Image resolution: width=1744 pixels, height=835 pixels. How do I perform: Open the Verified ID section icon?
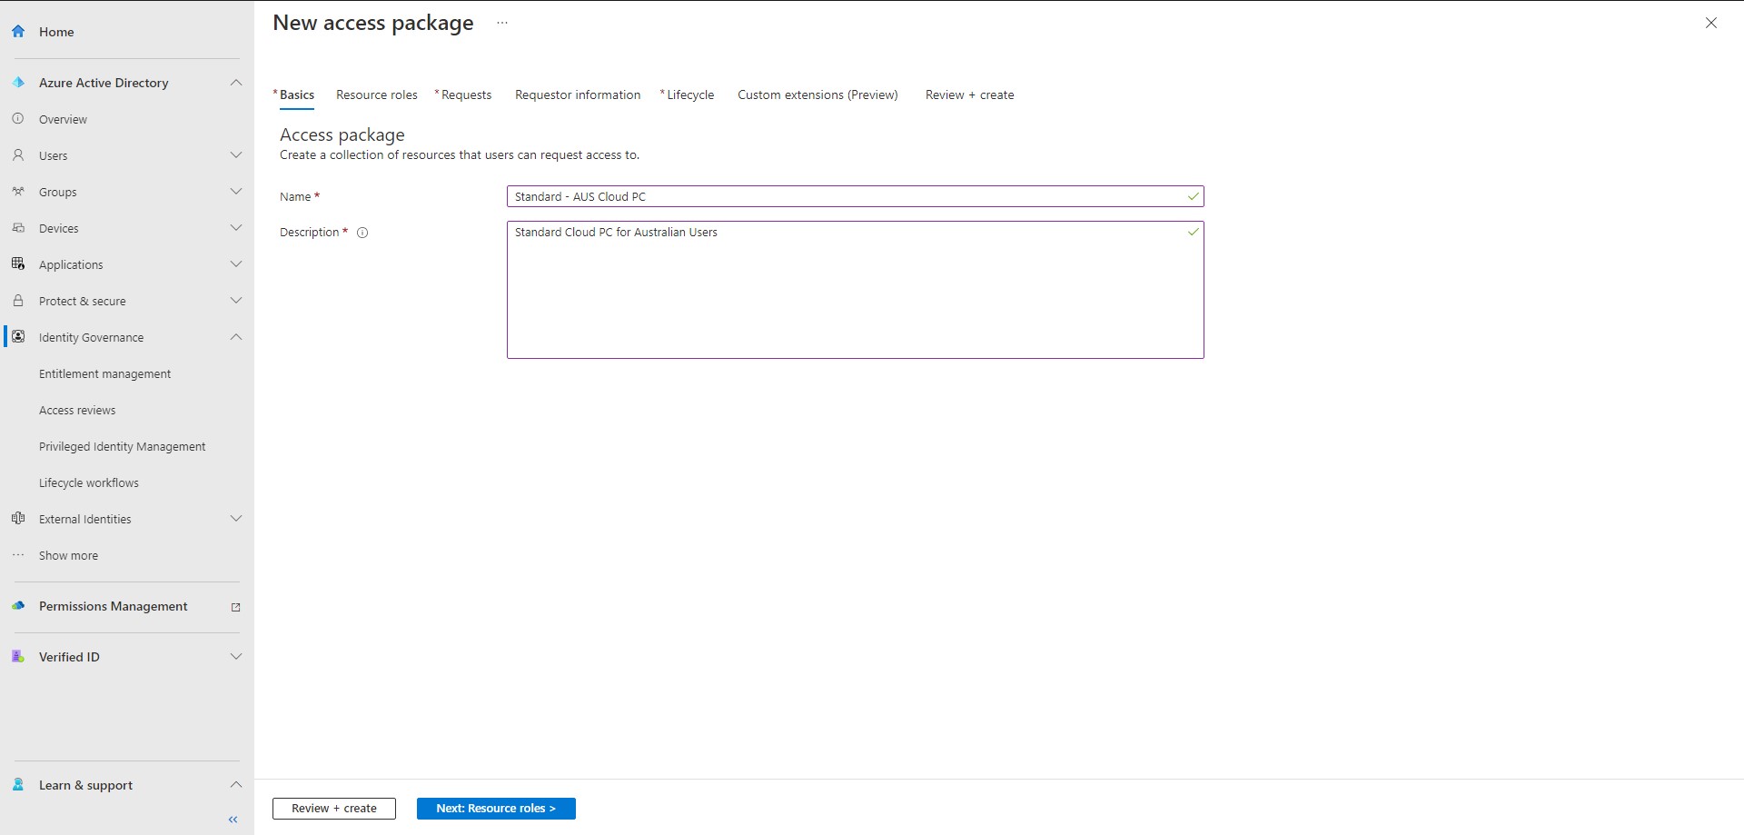click(x=18, y=656)
